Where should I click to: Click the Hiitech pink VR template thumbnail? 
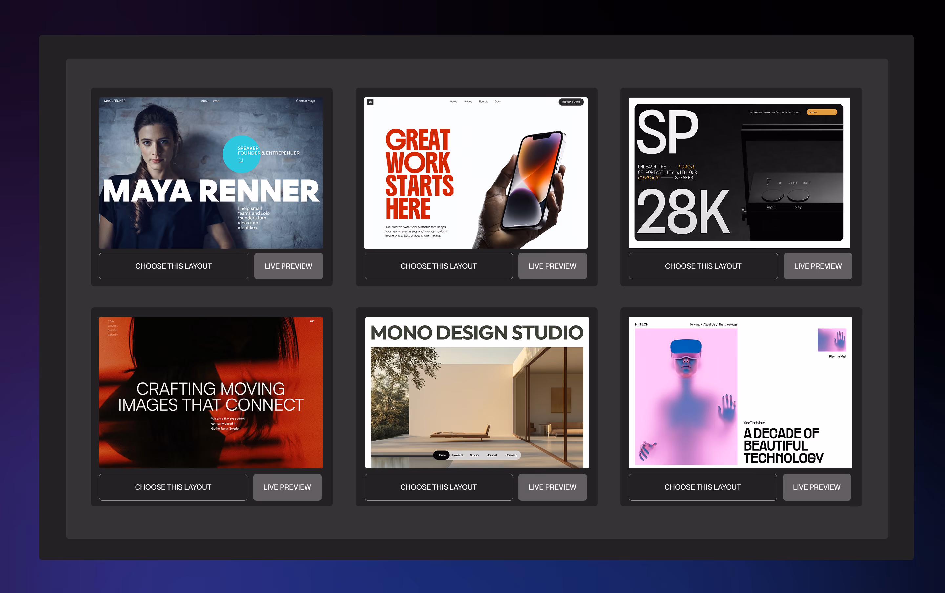[740, 393]
